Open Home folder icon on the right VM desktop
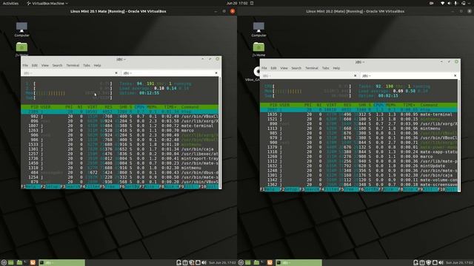Screen dimensions: 474x266 [x=258, y=50]
